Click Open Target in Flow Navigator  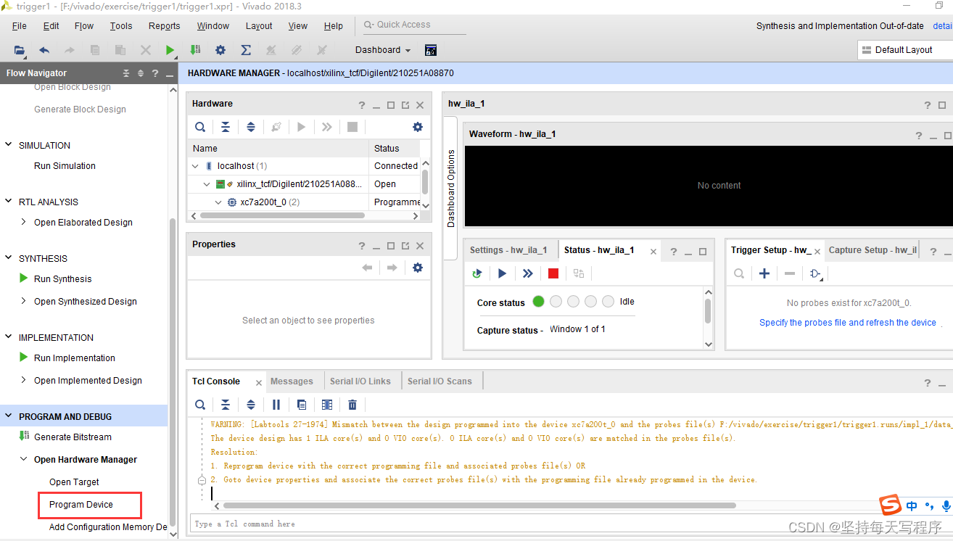tap(74, 482)
